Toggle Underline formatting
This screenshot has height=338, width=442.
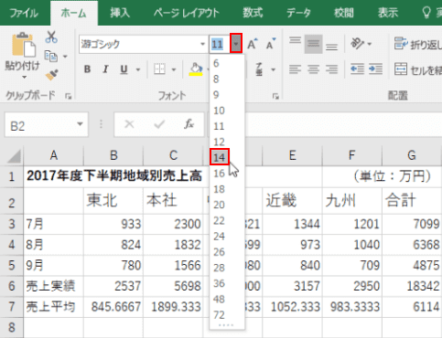click(124, 69)
